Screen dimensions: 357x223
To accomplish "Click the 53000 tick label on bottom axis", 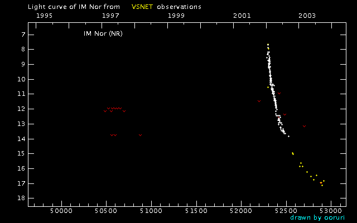I will point(331,211).
